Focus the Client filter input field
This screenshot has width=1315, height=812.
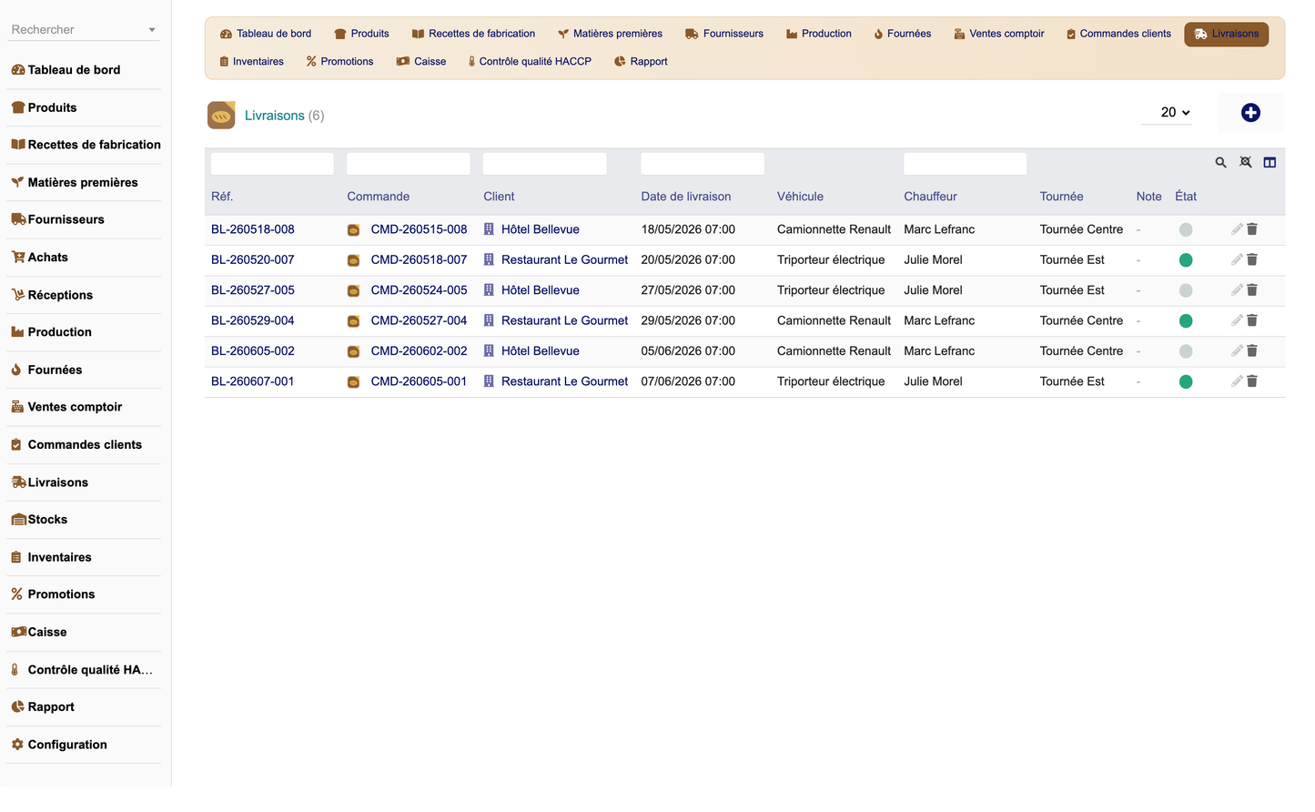coord(544,164)
